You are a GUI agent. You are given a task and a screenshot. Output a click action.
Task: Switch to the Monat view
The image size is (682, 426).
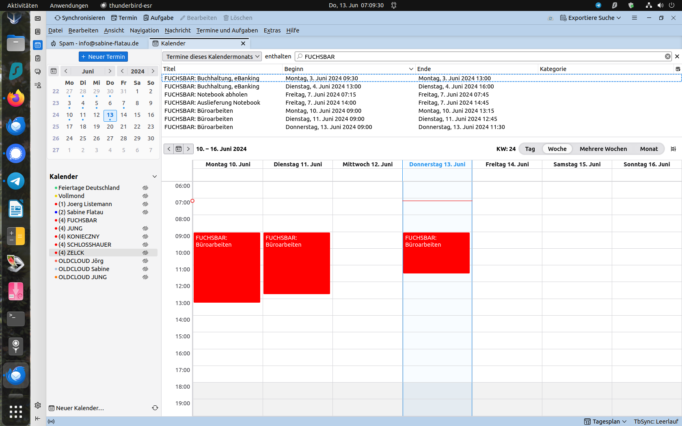point(648,149)
